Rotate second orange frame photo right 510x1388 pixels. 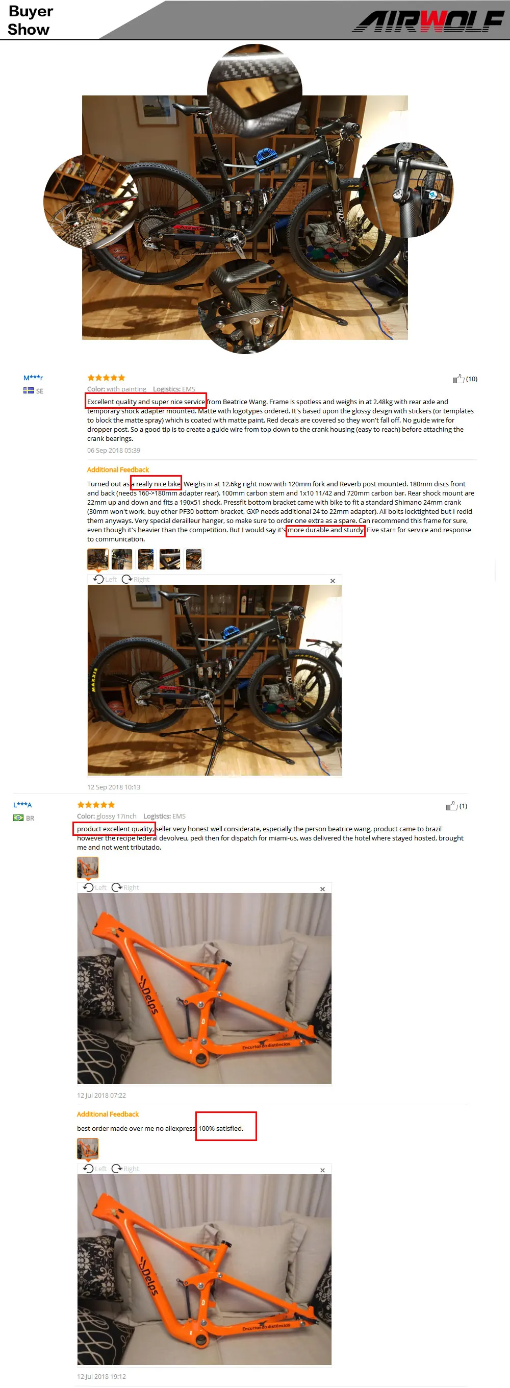pos(125,1169)
